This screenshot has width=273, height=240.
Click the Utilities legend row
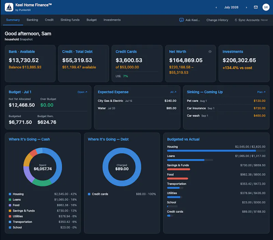click(43, 216)
